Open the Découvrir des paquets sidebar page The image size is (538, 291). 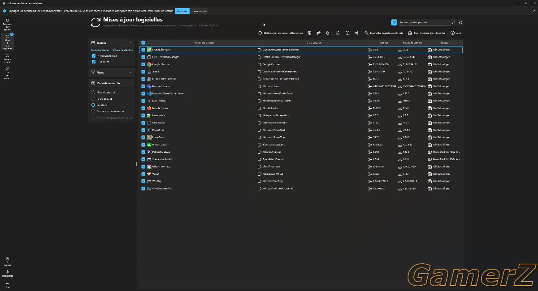(x=7, y=24)
